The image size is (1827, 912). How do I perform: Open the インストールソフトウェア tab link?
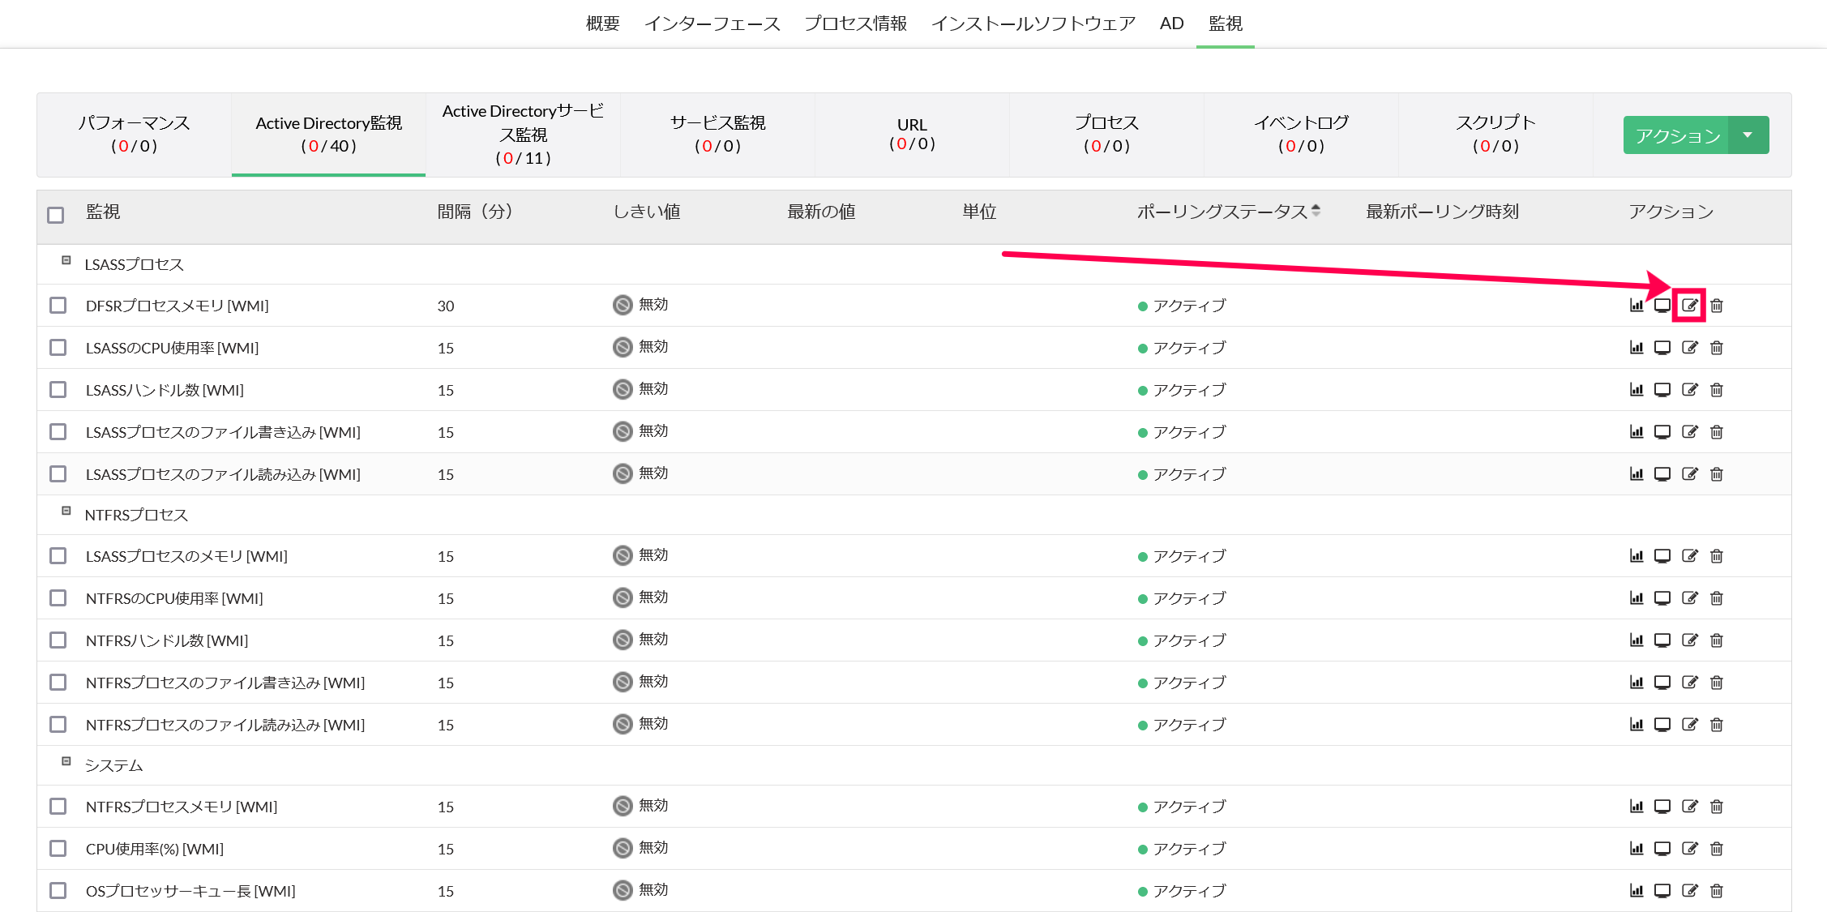(1033, 24)
